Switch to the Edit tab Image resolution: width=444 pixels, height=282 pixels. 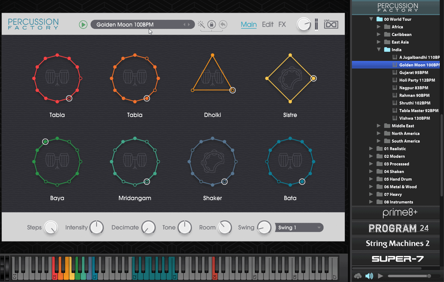(267, 24)
